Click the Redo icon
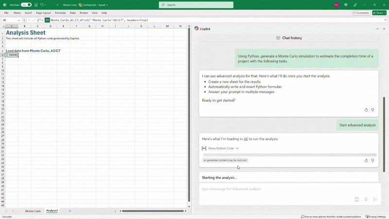This screenshot has width=389, height=219. (50, 5)
